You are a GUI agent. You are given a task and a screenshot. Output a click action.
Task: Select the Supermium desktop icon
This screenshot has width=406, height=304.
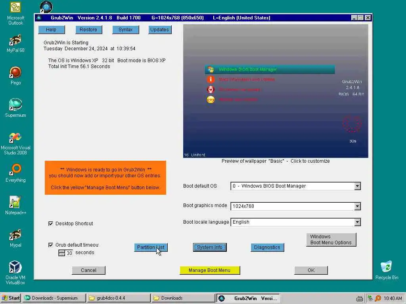[15, 108]
